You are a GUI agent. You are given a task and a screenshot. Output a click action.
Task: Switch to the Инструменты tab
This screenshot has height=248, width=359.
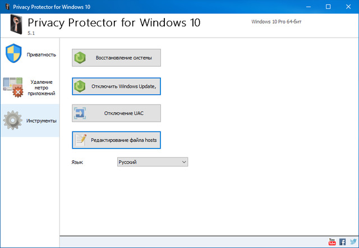[30, 120]
